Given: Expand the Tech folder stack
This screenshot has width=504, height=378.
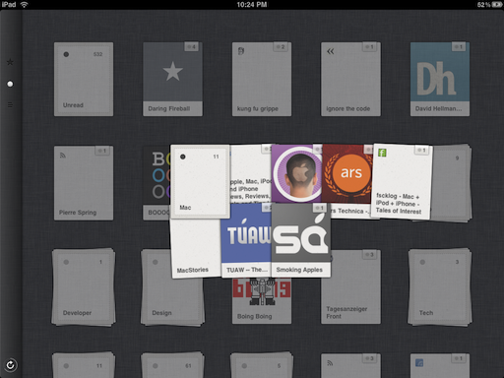Looking at the screenshot, I should 440,287.
